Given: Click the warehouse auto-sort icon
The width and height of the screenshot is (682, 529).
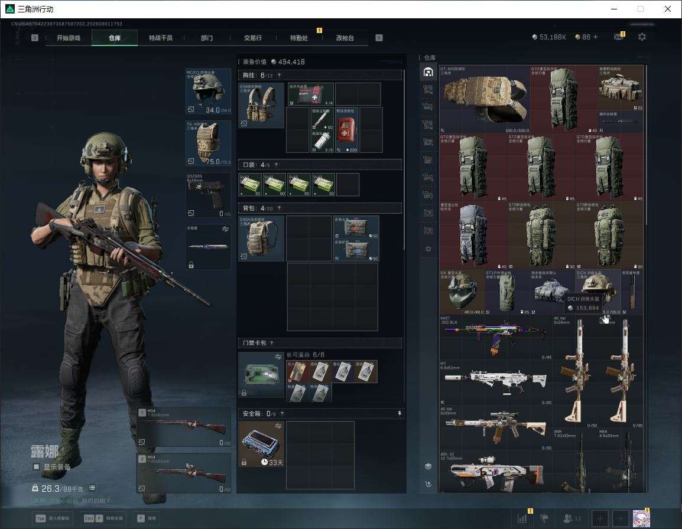Looking at the screenshot, I should point(428,484).
